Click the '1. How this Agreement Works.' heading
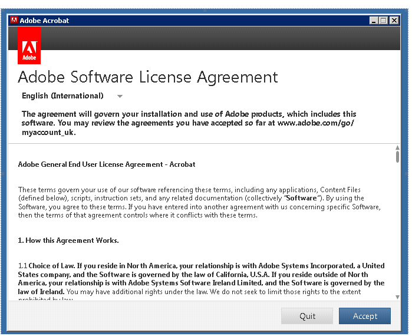 [68, 241]
